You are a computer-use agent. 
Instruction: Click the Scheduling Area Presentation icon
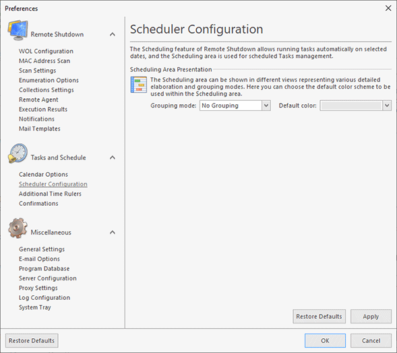pyautogui.click(x=138, y=85)
